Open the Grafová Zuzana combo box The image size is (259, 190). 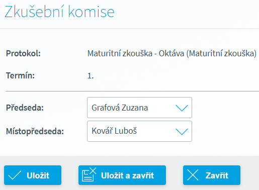click(139, 108)
